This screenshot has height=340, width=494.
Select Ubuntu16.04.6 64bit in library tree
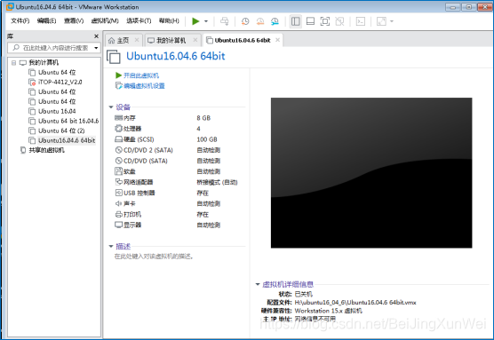[x=67, y=141]
